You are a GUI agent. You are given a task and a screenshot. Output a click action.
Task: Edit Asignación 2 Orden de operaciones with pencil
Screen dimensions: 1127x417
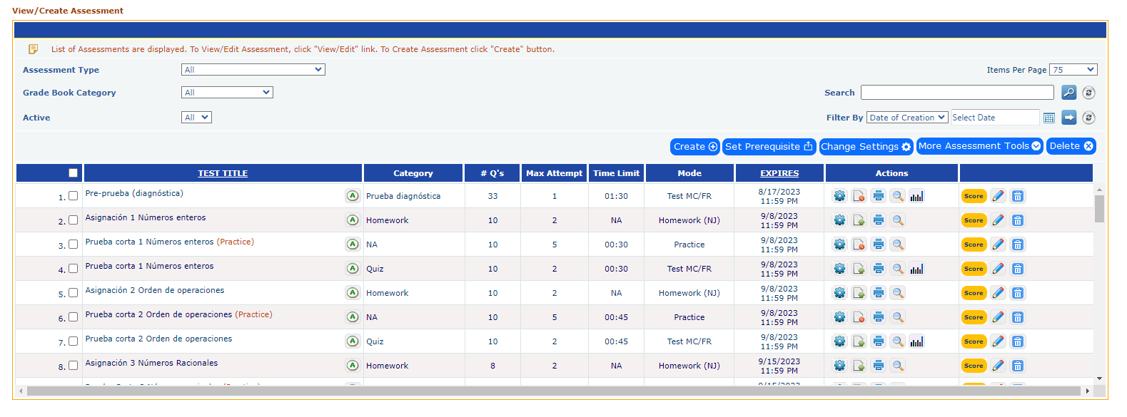point(998,293)
